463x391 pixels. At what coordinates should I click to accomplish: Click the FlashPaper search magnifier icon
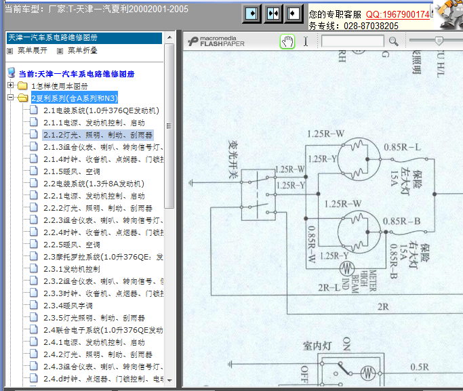tap(393, 41)
